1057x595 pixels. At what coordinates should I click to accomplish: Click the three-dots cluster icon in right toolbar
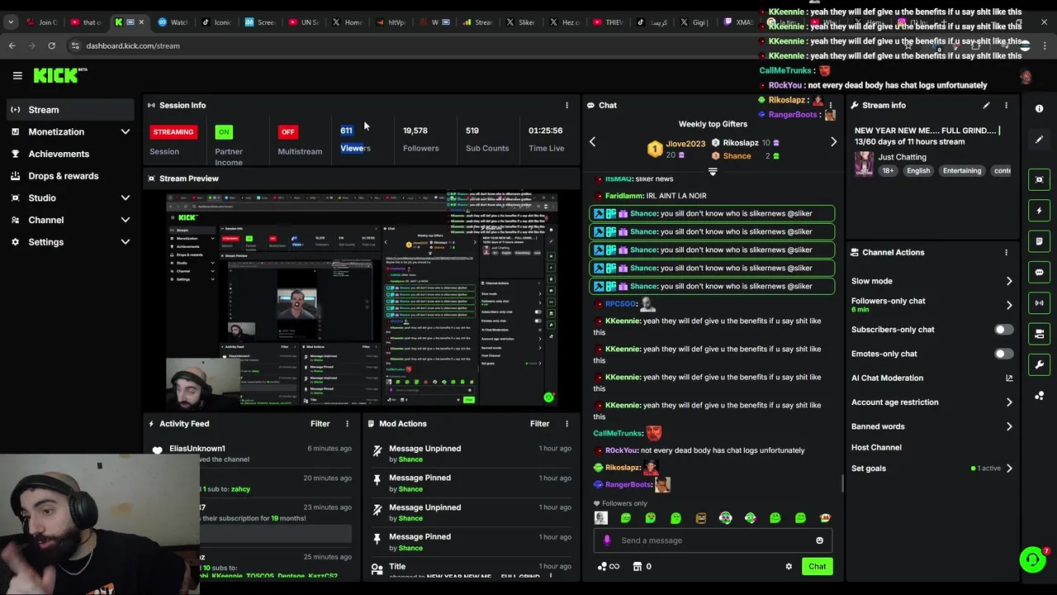click(x=1039, y=396)
